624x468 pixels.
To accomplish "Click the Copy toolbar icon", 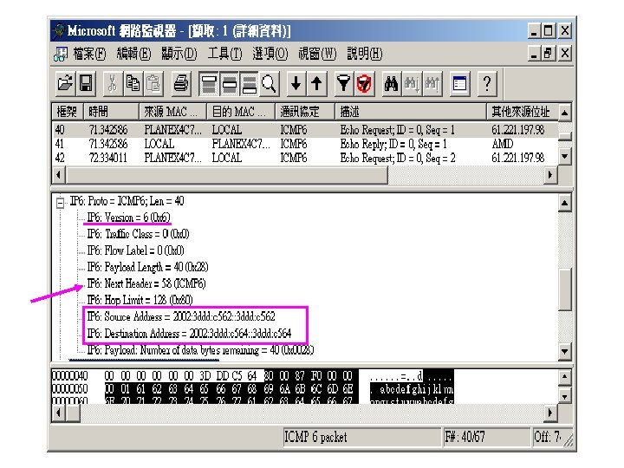I will click(x=133, y=83).
